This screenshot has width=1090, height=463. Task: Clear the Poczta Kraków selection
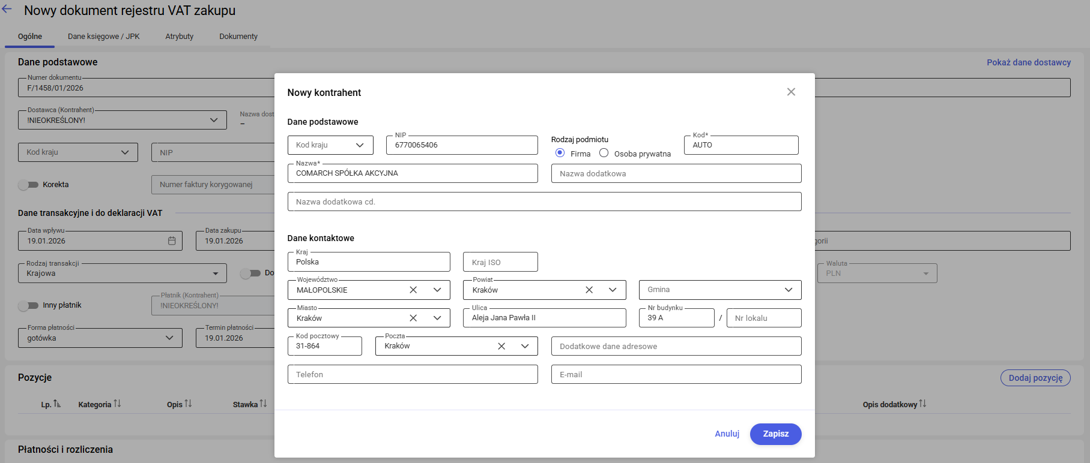click(501, 346)
